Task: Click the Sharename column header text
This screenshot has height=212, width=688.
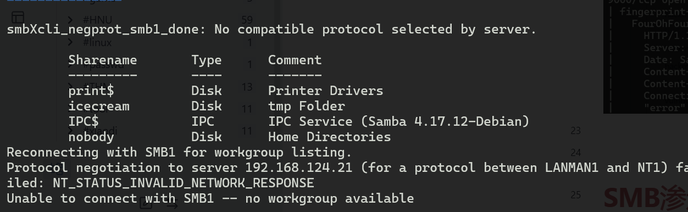Action: click(x=103, y=60)
